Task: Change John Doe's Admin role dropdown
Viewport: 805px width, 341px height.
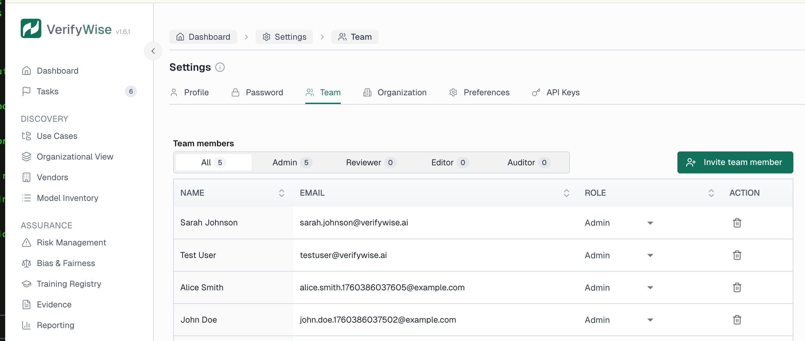Action: click(650, 320)
